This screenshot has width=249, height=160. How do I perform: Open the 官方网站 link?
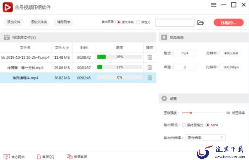pyautogui.click(x=18, y=157)
